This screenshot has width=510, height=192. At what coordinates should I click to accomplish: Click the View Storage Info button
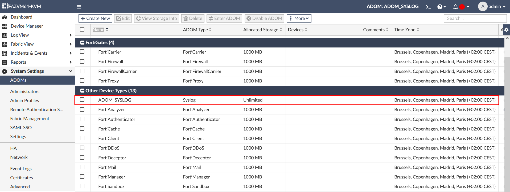point(157,18)
